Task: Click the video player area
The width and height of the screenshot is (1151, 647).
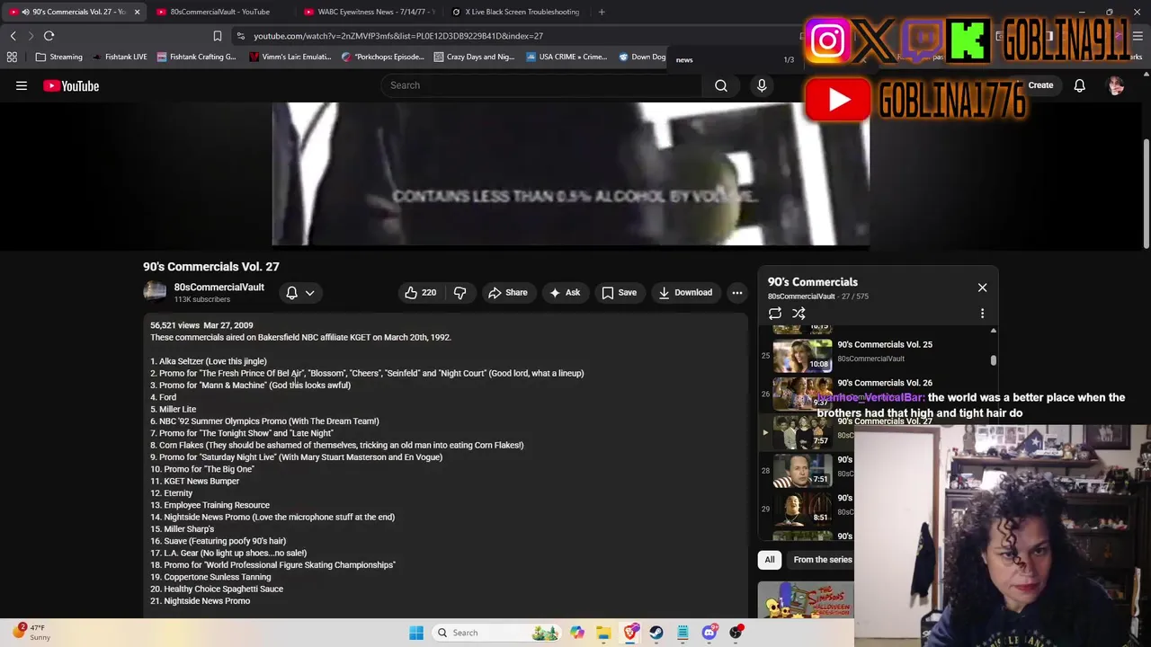Action: click(570, 173)
